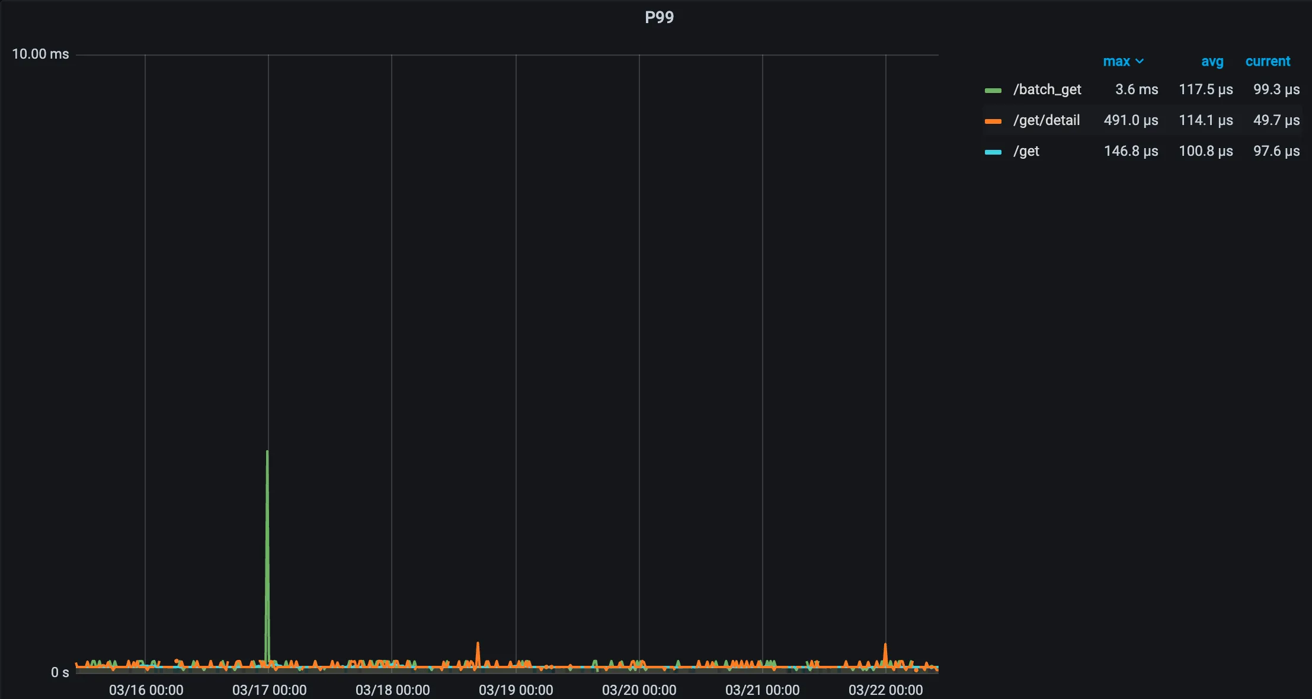Click the chevron next to max
Screen dimensions: 1312x699
(1140, 62)
